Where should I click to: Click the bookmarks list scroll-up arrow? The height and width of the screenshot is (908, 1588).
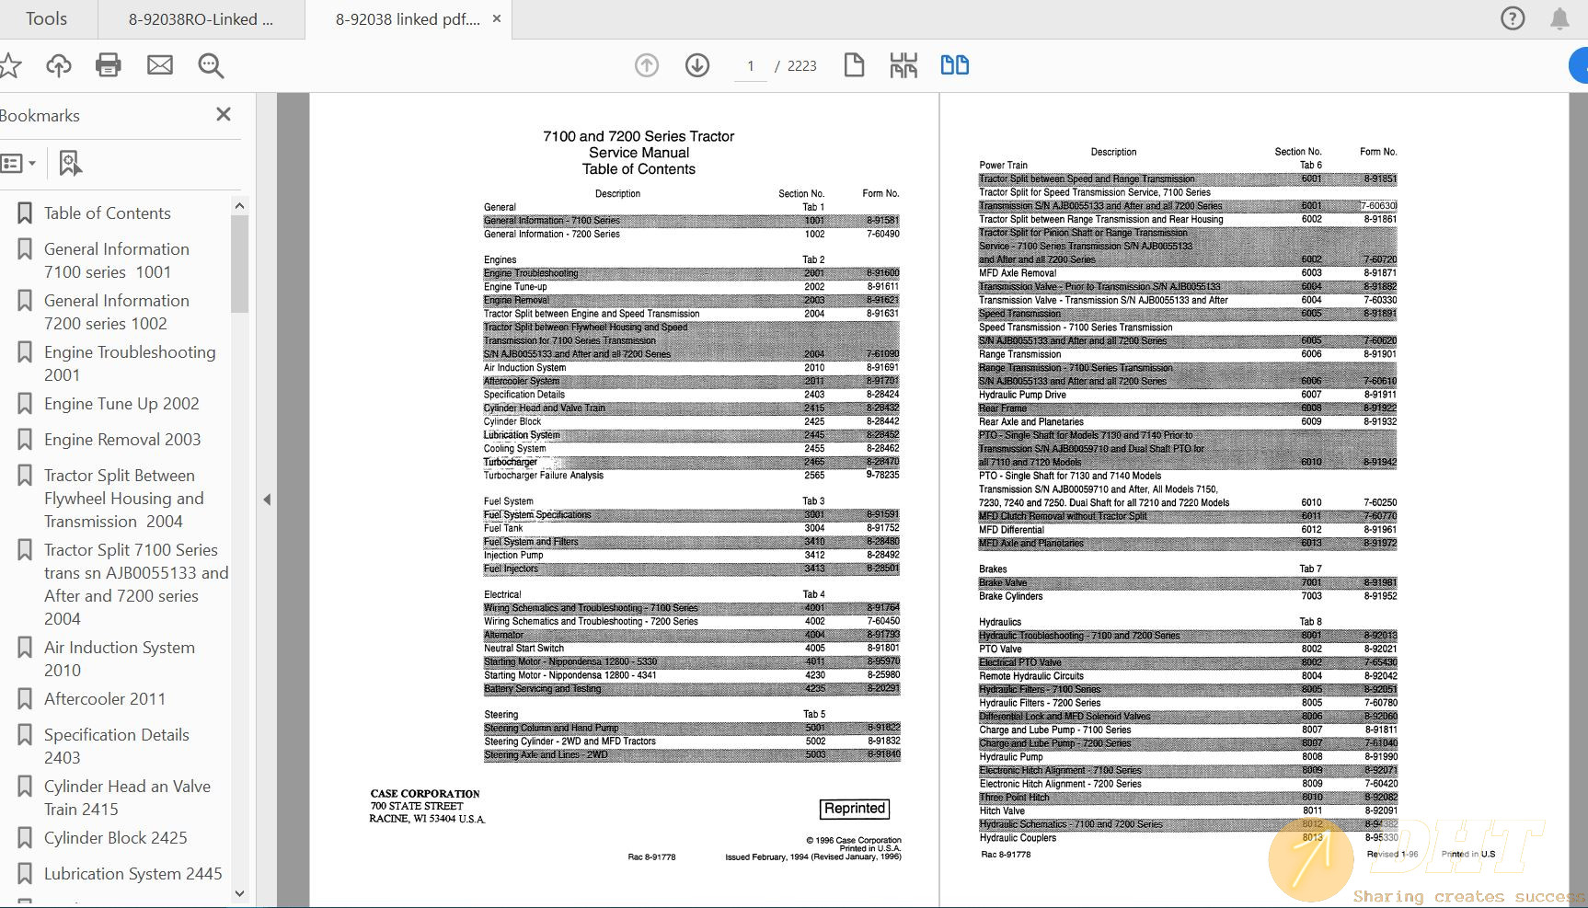(x=239, y=204)
